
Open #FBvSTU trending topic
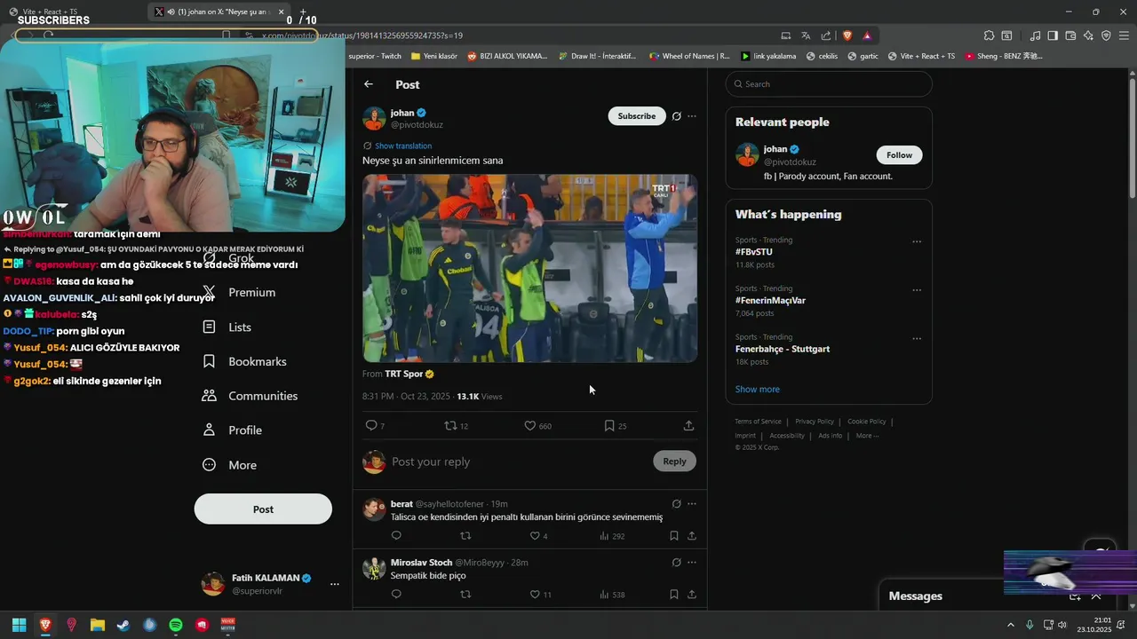point(753,252)
